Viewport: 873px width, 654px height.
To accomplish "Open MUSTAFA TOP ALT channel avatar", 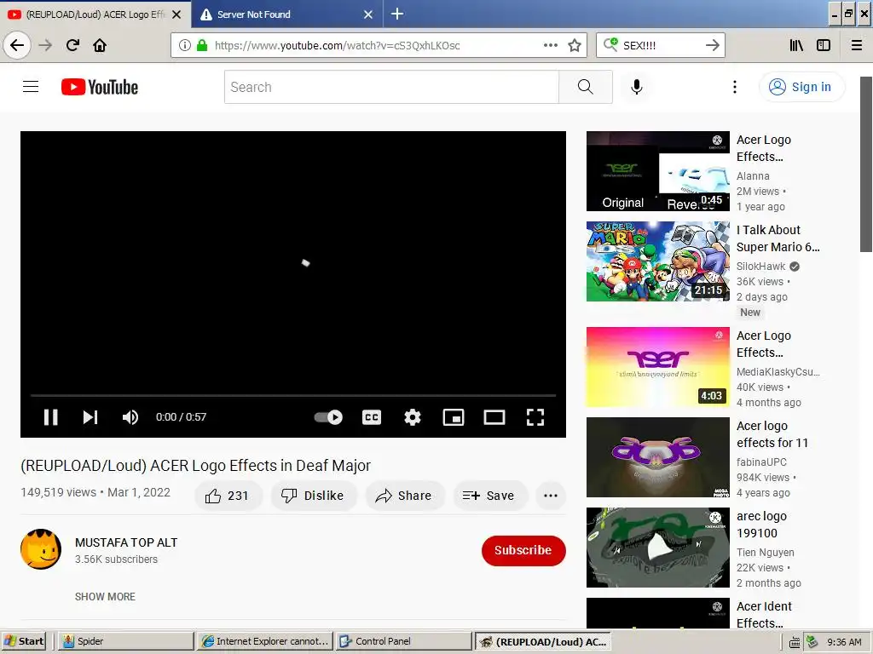I will tap(41, 549).
